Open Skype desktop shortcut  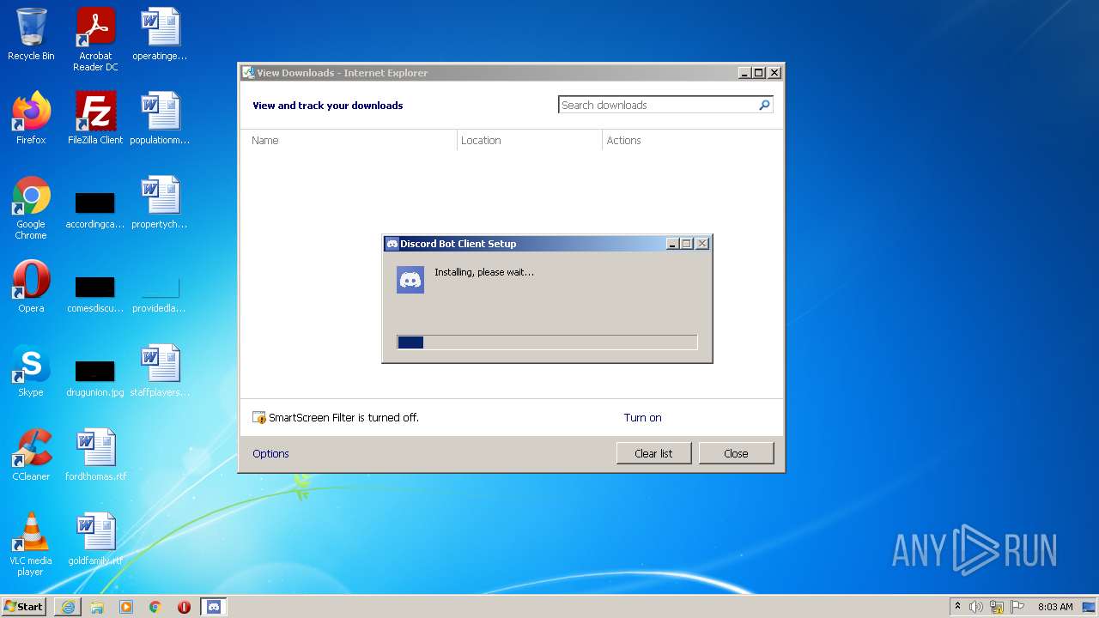[x=31, y=371]
